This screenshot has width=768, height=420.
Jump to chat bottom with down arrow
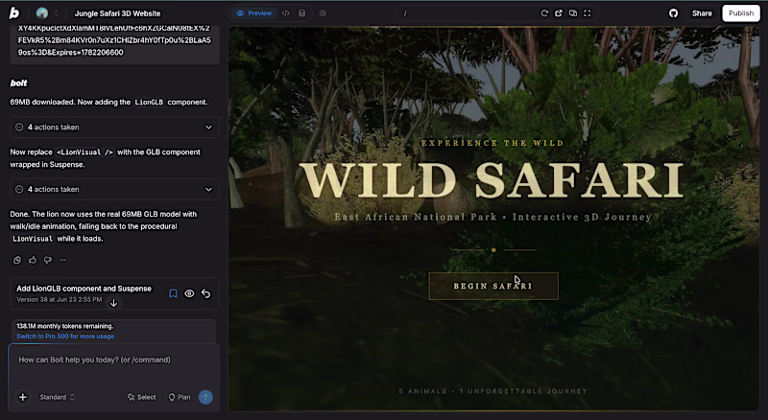tap(113, 303)
